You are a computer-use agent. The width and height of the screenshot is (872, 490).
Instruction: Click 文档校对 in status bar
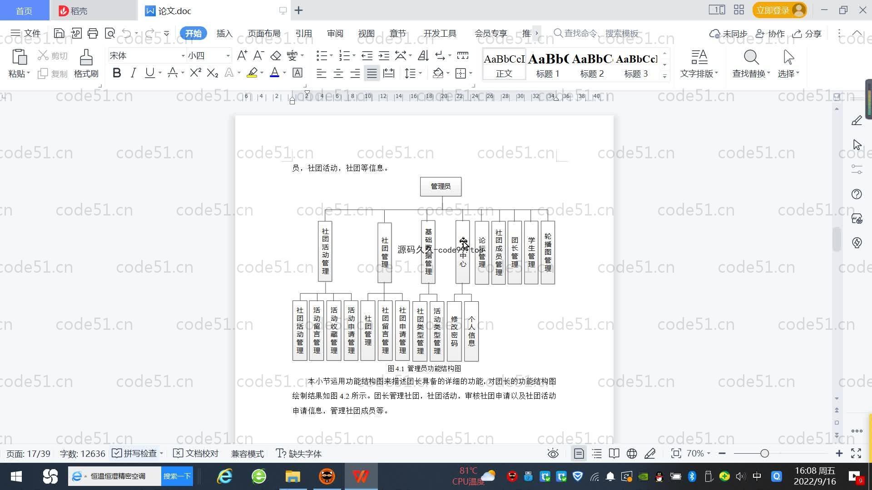(x=196, y=454)
